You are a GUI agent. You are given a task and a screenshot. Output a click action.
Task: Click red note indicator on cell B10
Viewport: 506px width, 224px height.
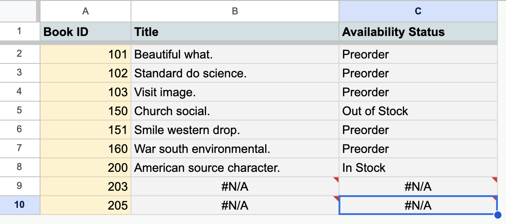tap(336, 198)
